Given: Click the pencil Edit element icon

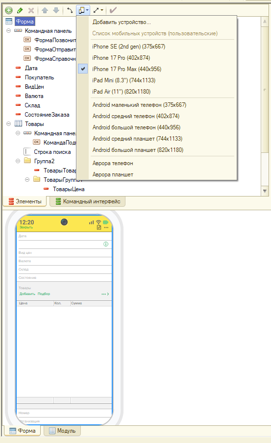Looking at the screenshot, I should (x=20, y=10).
